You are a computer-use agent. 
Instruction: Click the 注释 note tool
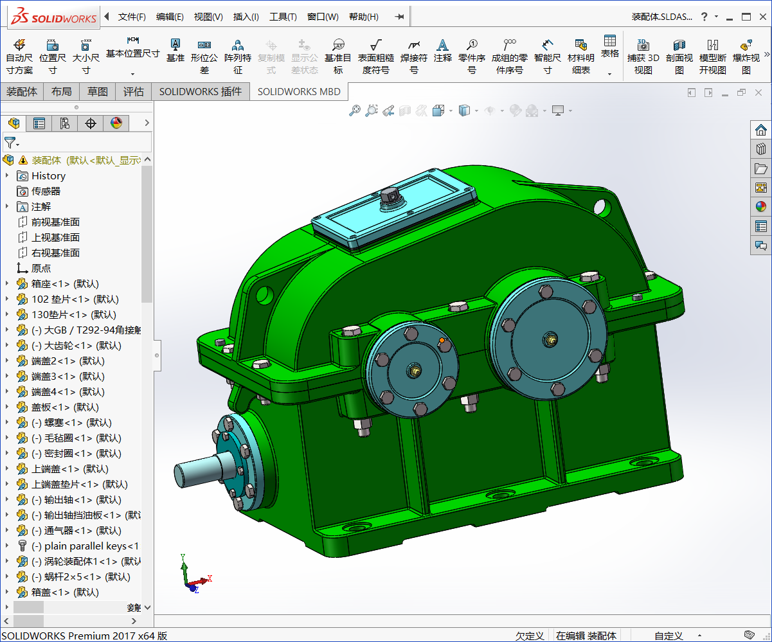click(442, 50)
